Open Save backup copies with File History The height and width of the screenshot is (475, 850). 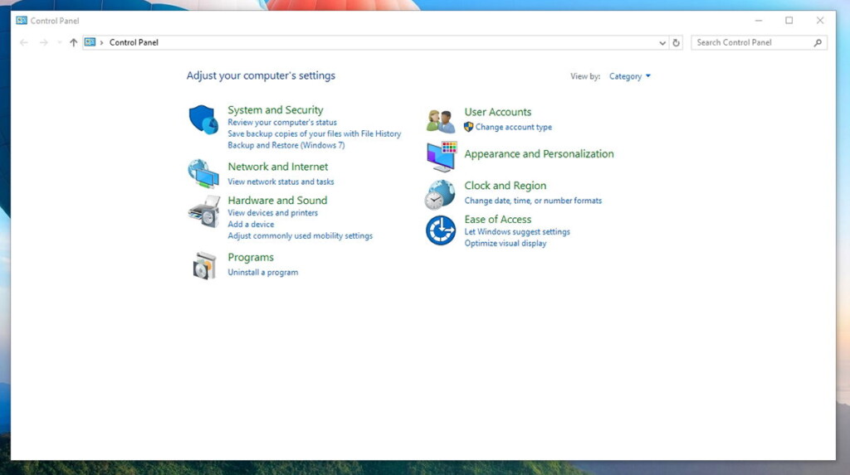coord(315,133)
